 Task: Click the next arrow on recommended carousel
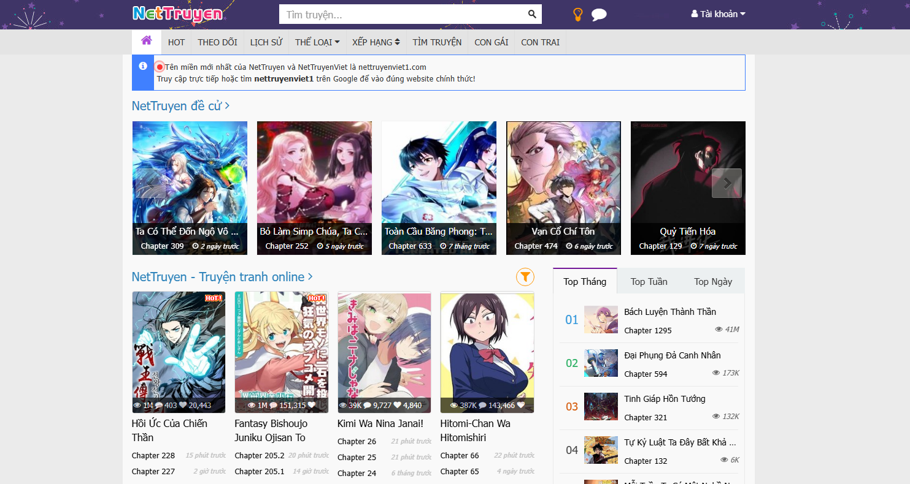[727, 183]
